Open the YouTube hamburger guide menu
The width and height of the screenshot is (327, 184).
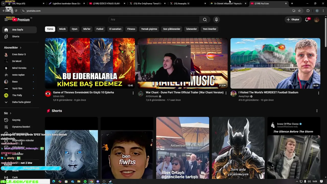pyautogui.click(x=6, y=19)
